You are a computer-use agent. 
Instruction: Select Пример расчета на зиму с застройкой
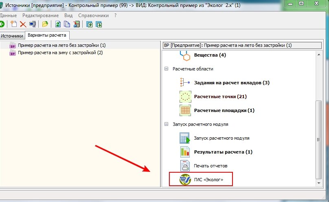(x=60, y=53)
